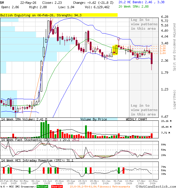This screenshot has width=176, height=188.
Task: Click the 2.80 Fibonacci level label
Action: [163, 53]
